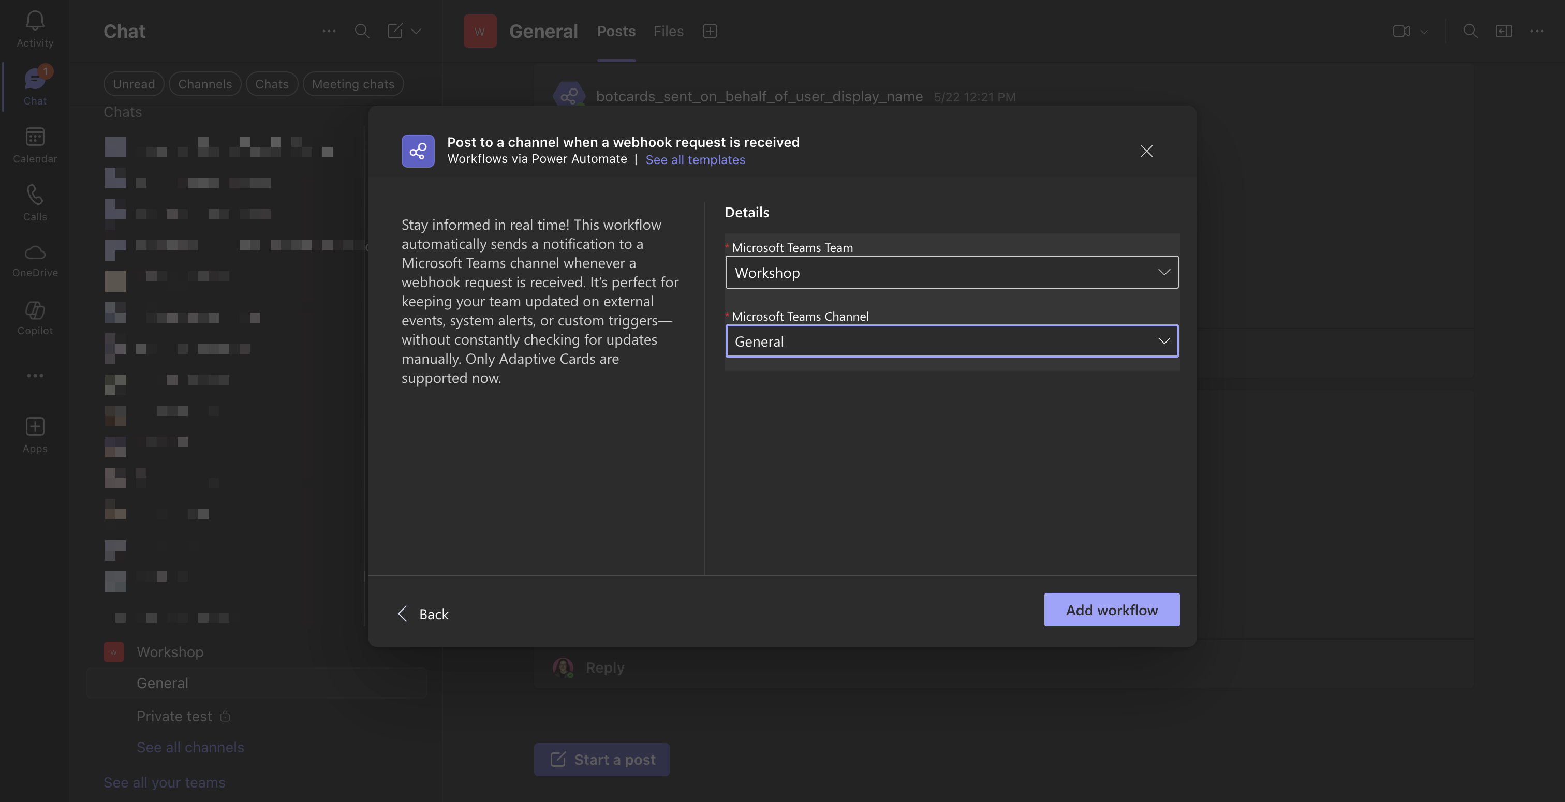Filter by Meeting chats
This screenshot has height=802, width=1565.
(353, 84)
